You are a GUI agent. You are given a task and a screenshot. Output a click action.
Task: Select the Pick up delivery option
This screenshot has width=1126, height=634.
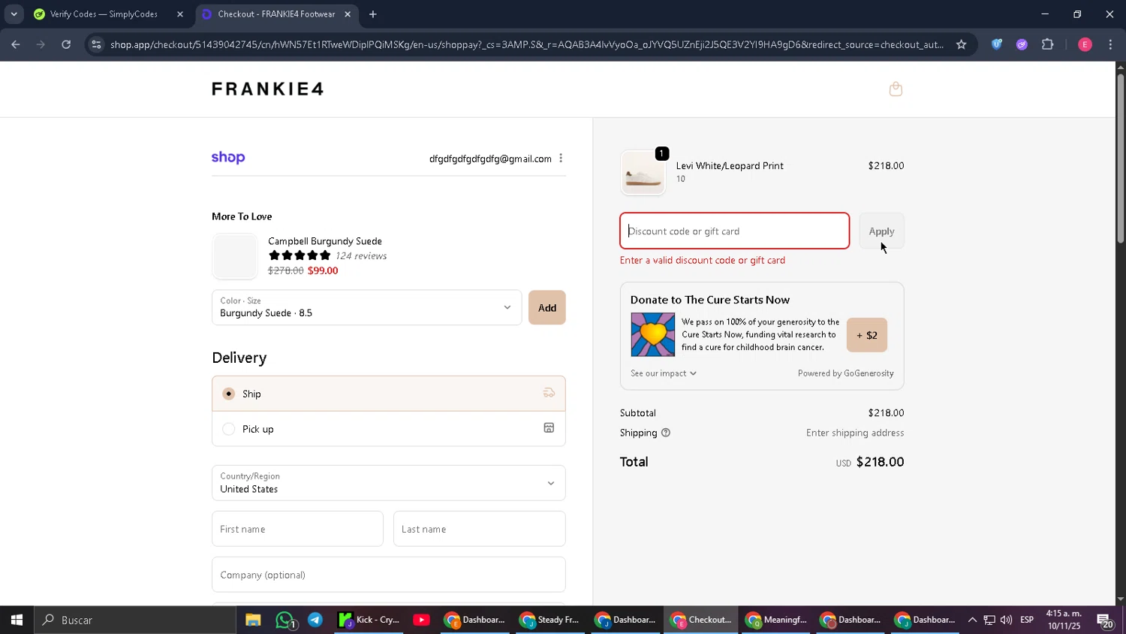[x=389, y=429]
